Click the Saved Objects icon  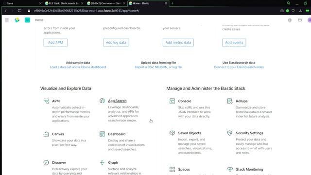coord(172,133)
